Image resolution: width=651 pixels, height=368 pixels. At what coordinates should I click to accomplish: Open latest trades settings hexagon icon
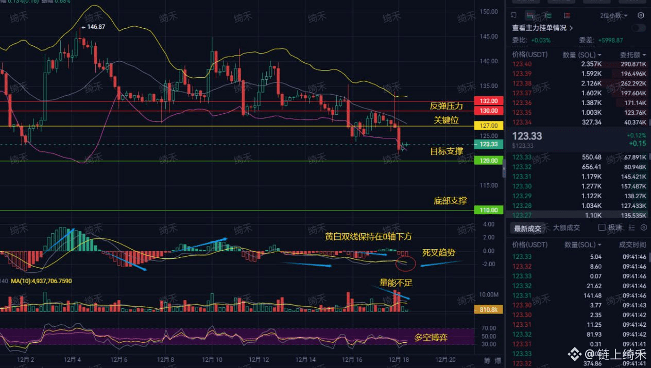(x=644, y=227)
